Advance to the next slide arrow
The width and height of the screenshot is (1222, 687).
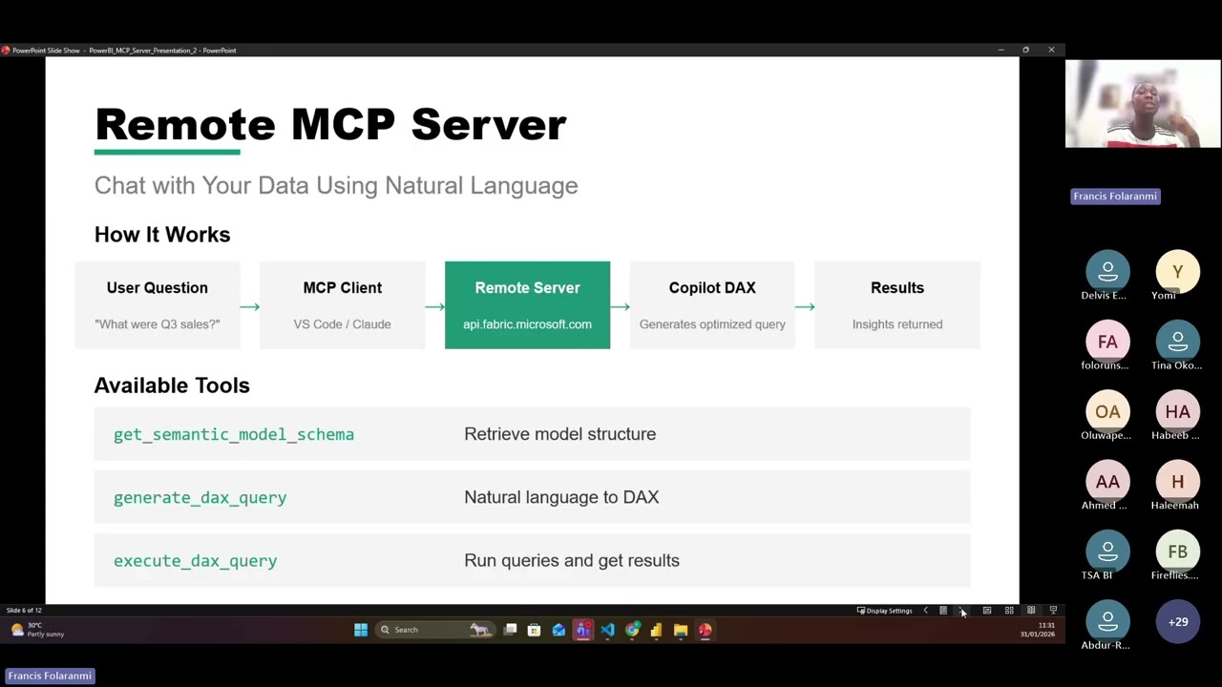tap(961, 611)
